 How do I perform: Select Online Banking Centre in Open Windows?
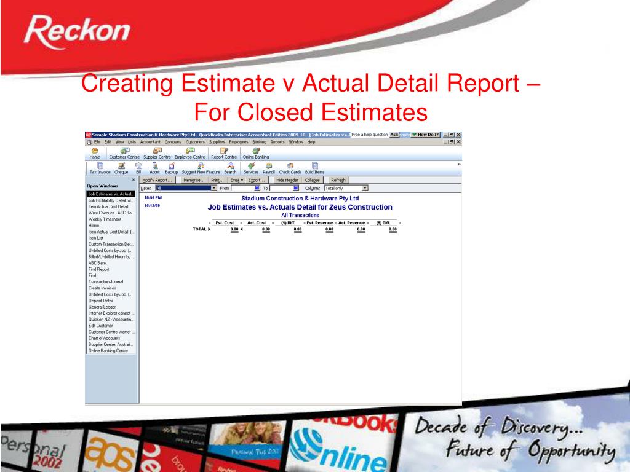click(111, 351)
